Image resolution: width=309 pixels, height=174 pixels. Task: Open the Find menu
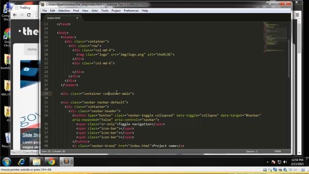click(x=76, y=11)
